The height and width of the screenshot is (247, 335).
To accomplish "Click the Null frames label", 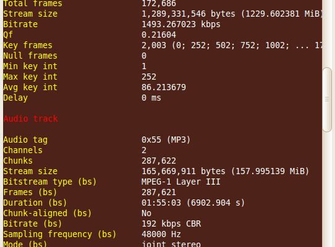I will tap(30, 56).
